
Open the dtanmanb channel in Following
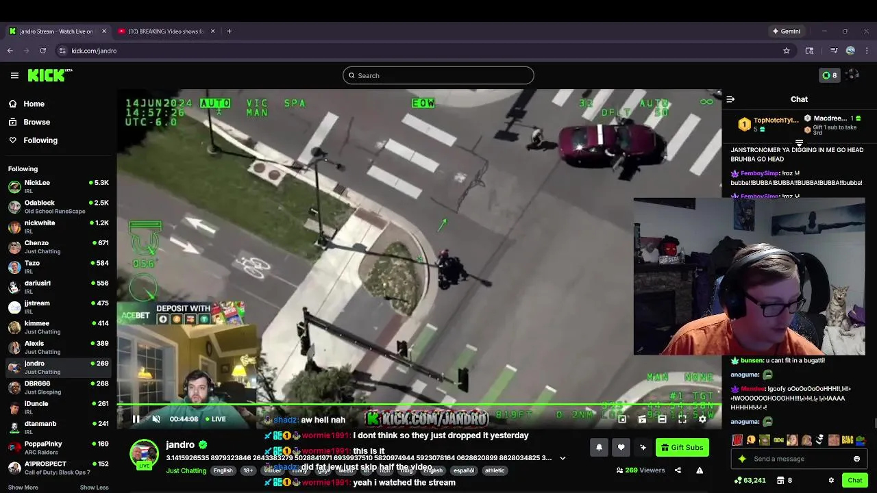click(x=58, y=427)
